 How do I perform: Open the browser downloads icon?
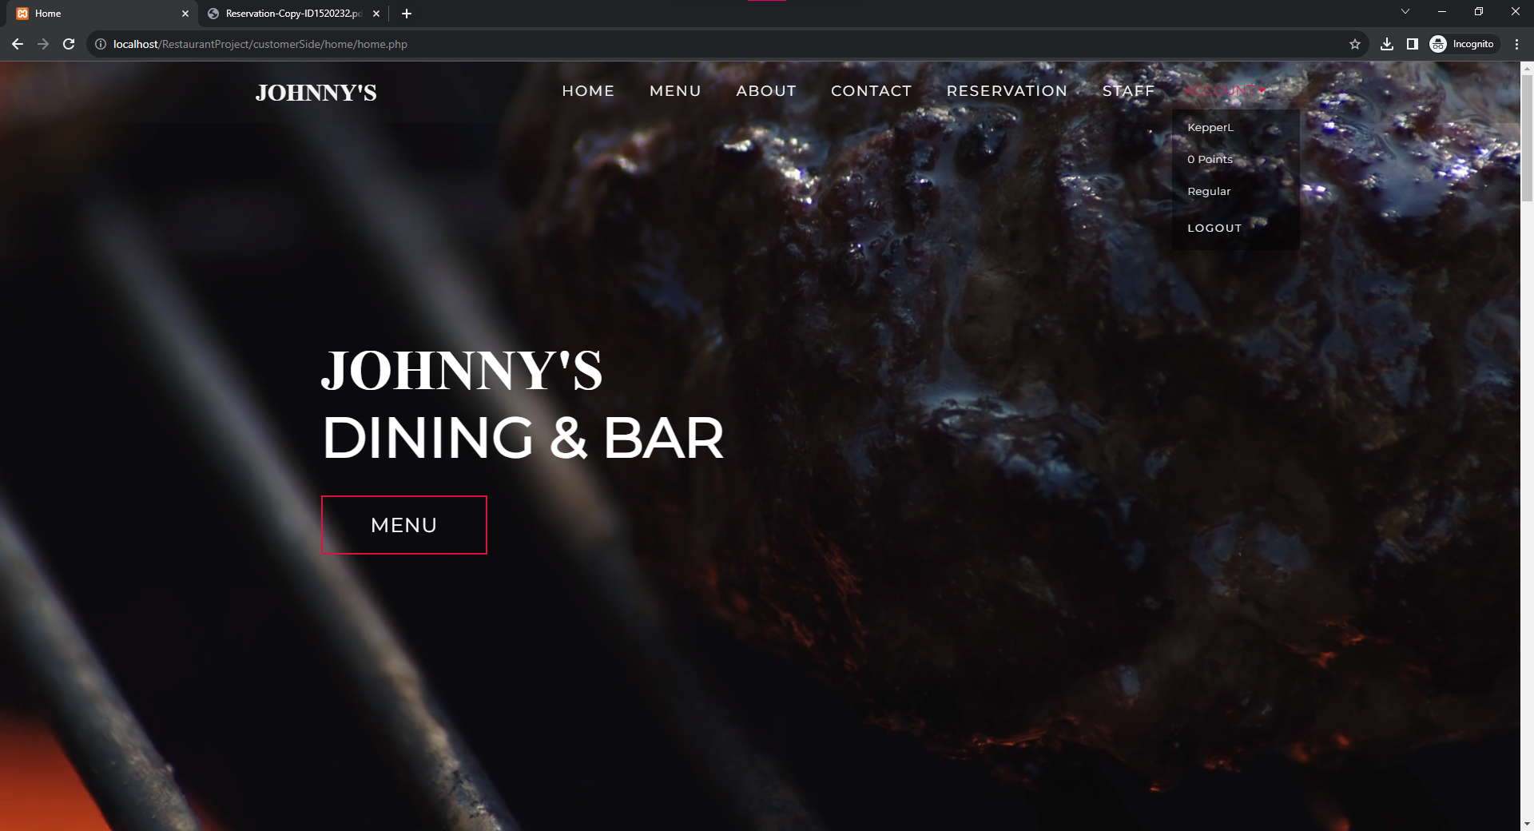point(1387,44)
